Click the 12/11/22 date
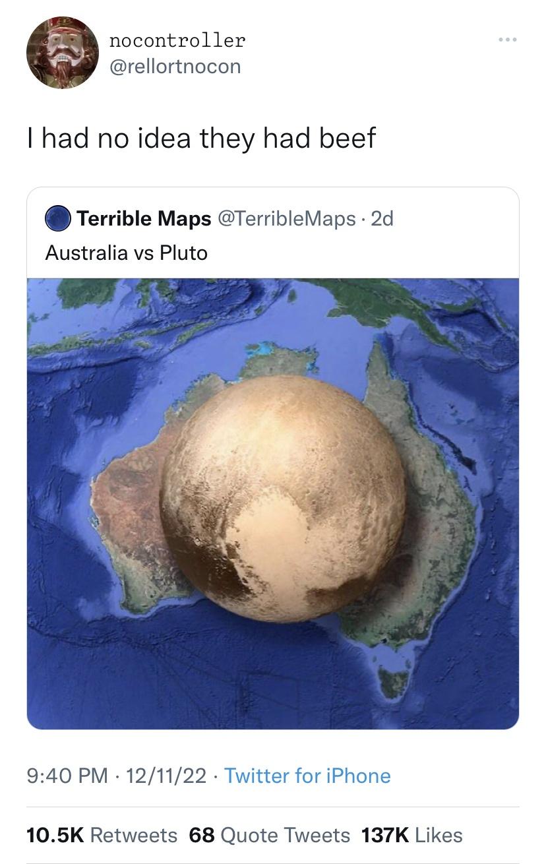The width and height of the screenshot is (546, 864). [x=166, y=776]
